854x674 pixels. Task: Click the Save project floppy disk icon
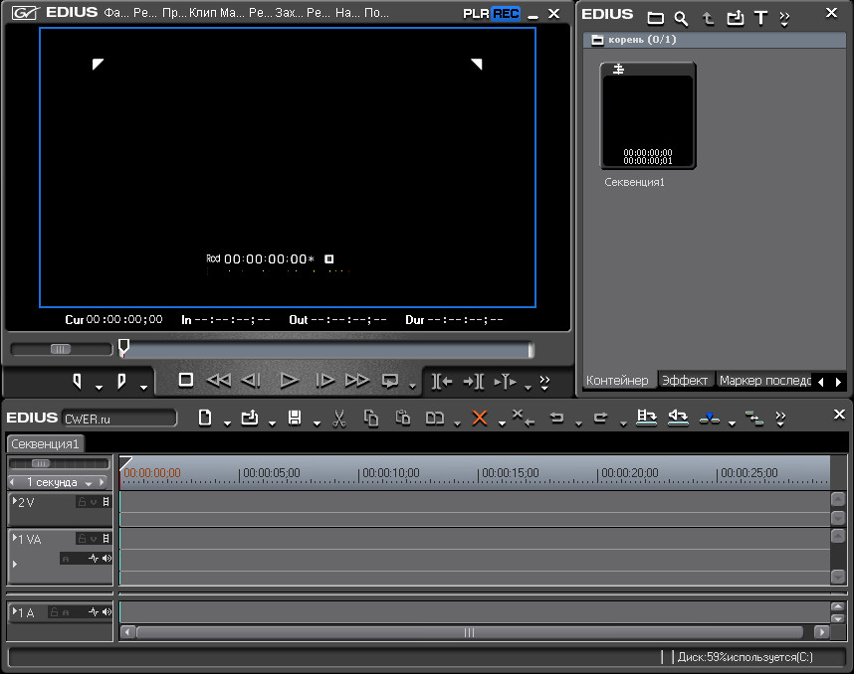(x=295, y=419)
